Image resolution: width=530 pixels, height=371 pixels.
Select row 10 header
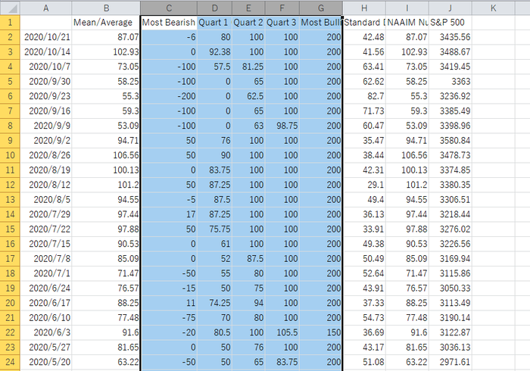[x=10, y=155]
